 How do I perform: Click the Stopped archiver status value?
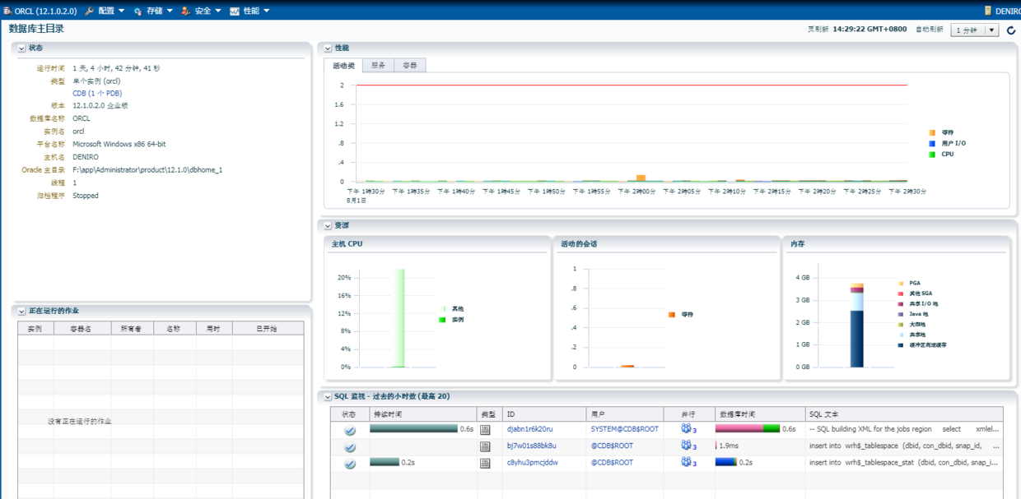click(x=86, y=196)
